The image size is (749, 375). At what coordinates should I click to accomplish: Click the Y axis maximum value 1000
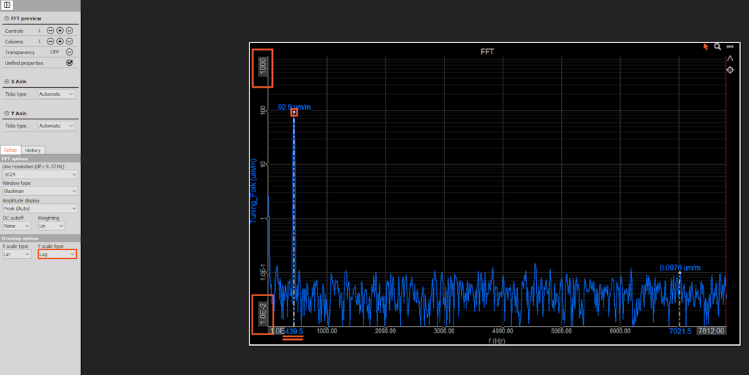[x=263, y=67]
